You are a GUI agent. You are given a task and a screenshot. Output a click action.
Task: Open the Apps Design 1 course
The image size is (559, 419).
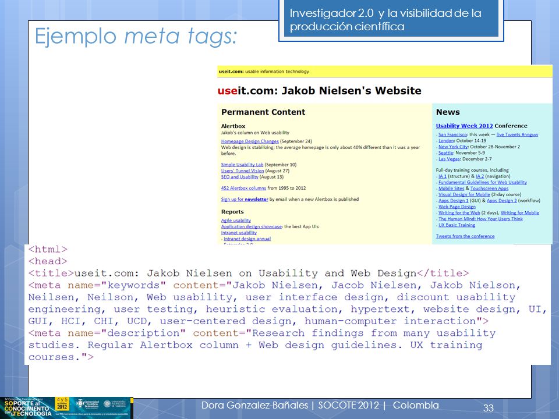[454, 201]
